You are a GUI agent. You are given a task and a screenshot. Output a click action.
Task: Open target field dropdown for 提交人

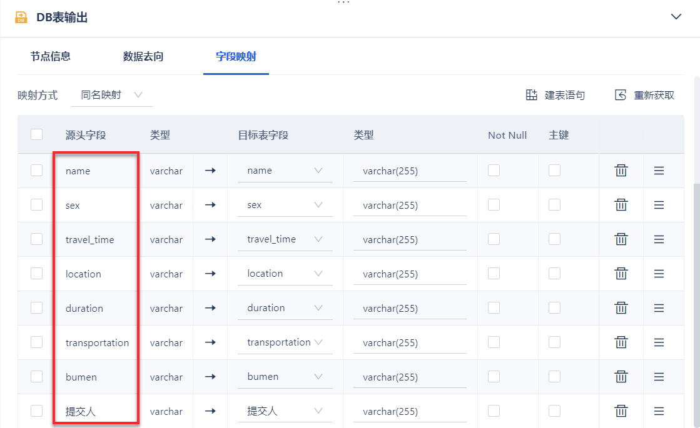[285, 411]
